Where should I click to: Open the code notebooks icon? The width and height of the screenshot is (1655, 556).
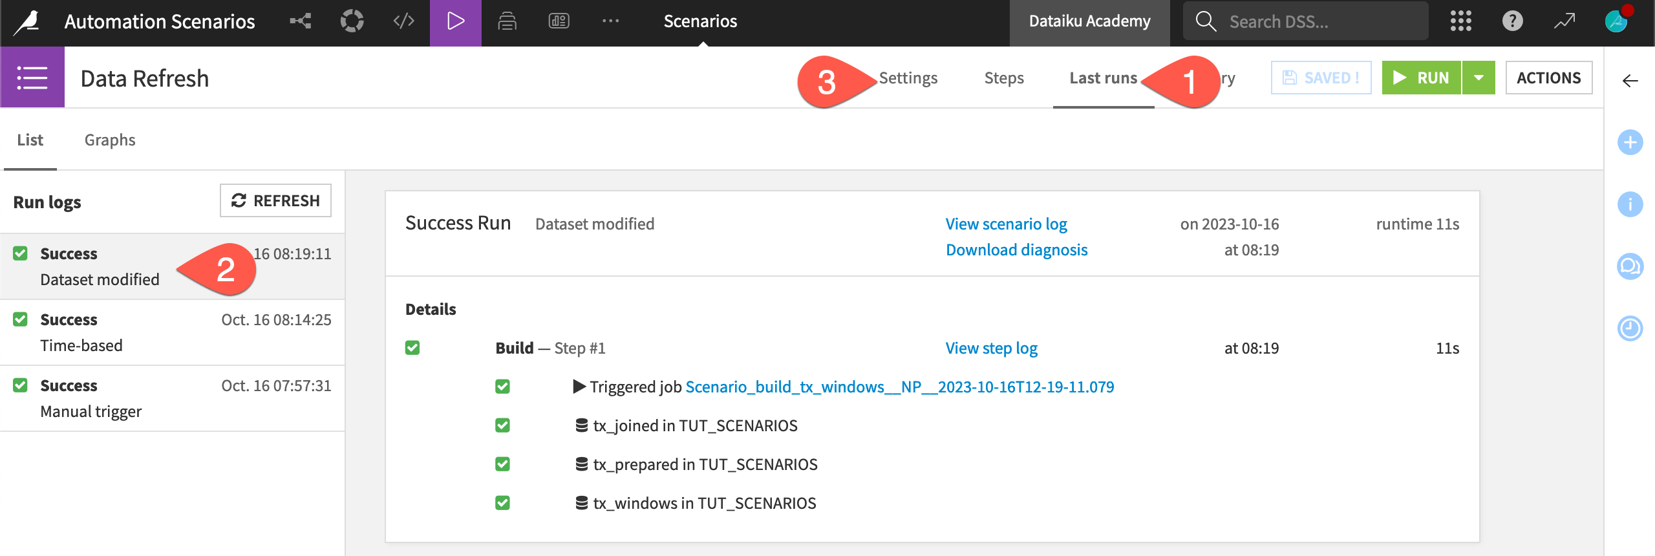[x=403, y=21]
